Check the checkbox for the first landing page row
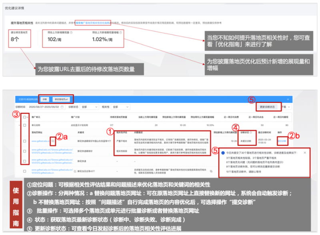 (x=24, y=141)
